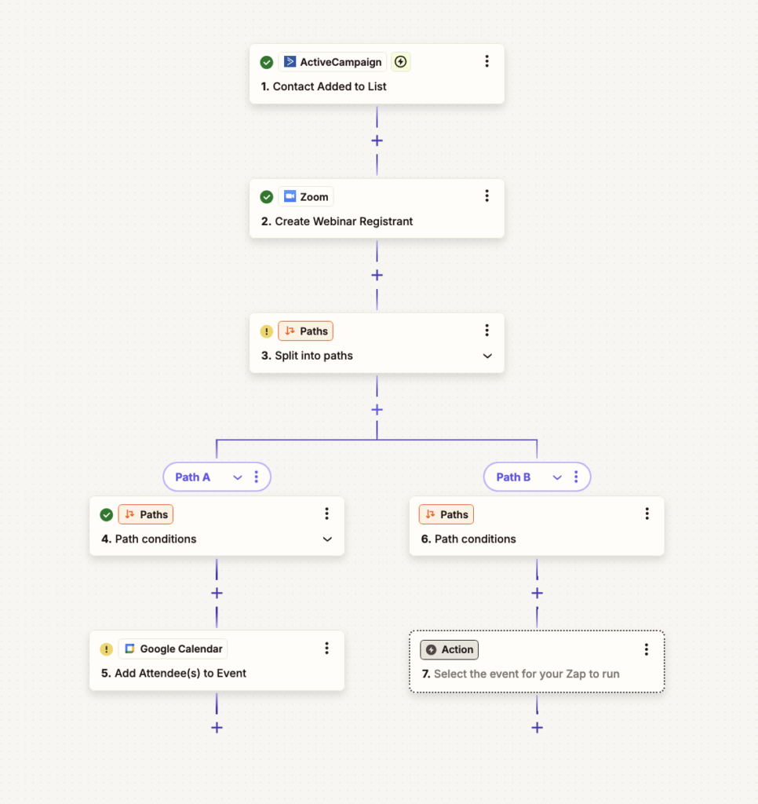758x804 pixels.
Task: Add a step below Add Attendee(s) to Event
Action: click(x=217, y=727)
